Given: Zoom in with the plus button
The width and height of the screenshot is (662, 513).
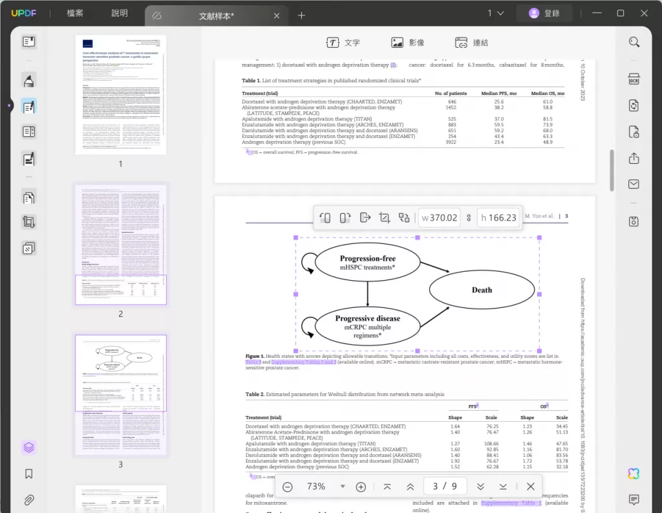Looking at the screenshot, I should [x=361, y=487].
